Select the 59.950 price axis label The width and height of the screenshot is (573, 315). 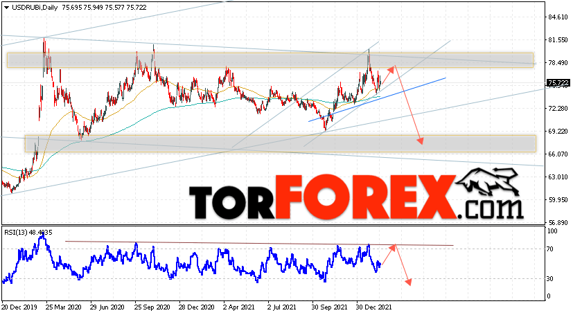click(x=558, y=199)
